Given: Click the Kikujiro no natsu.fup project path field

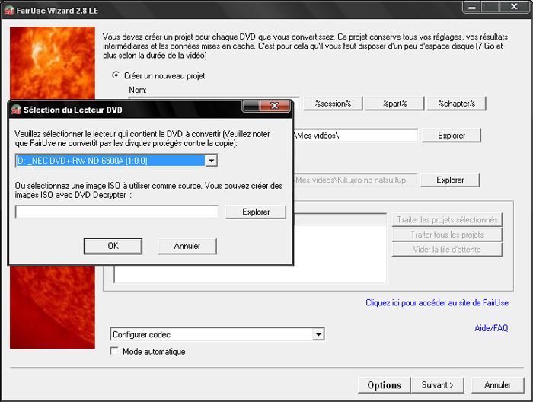Looking at the screenshot, I should click(x=355, y=180).
